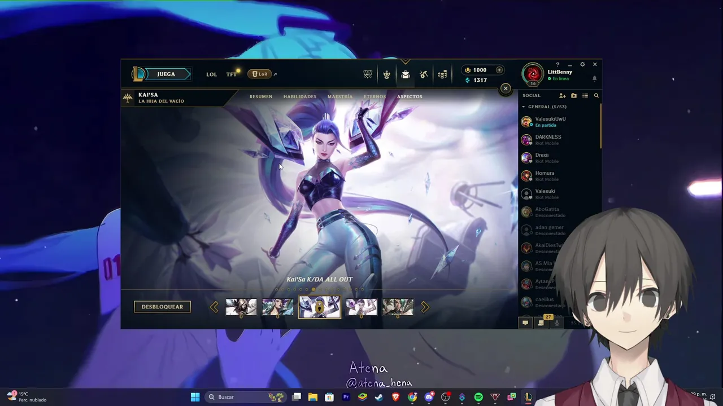
Task: Open the League of Legends logo home
Action: point(138,74)
